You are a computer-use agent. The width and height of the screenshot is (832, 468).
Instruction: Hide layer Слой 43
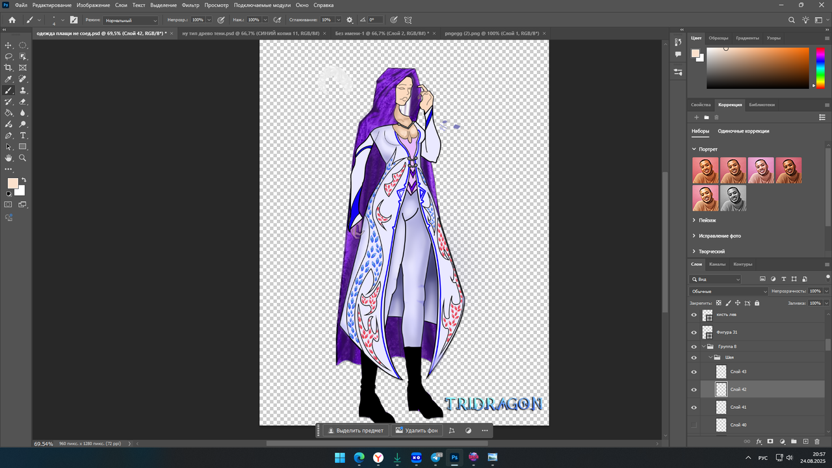point(694,372)
